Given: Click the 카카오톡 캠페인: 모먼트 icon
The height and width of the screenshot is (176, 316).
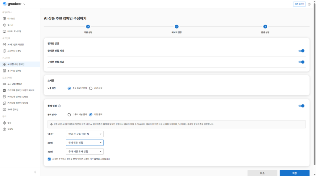Looking at the screenshot, I should pos(4,97).
